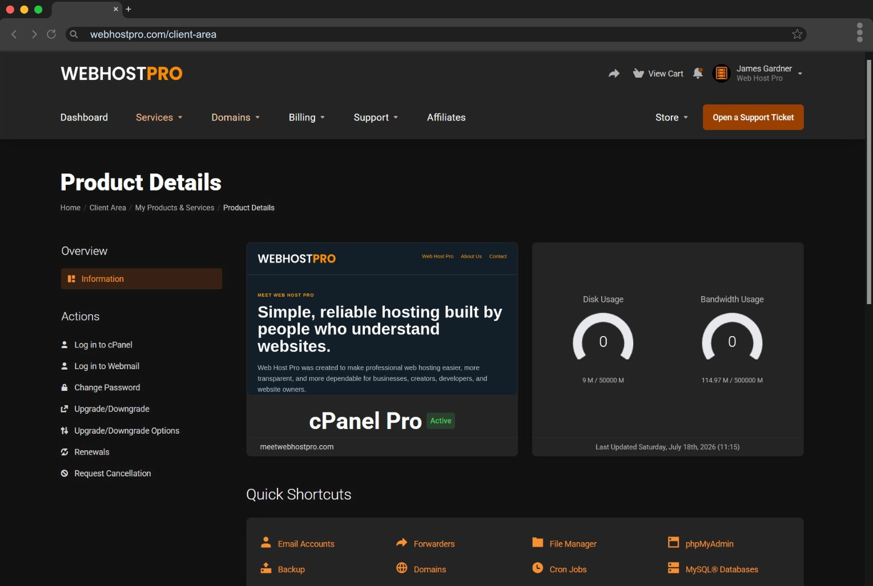Click Request Cancellation action

pos(112,474)
